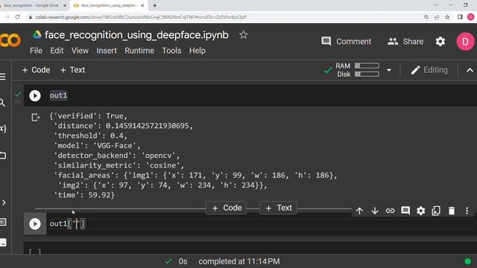This screenshot has height=268, width=477.
Task: Insert code cell below output
Action: 227,208
